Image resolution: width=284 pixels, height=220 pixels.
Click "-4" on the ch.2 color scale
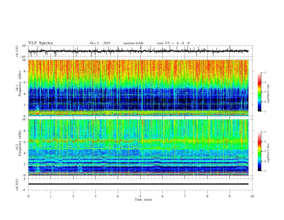[264, 142]
